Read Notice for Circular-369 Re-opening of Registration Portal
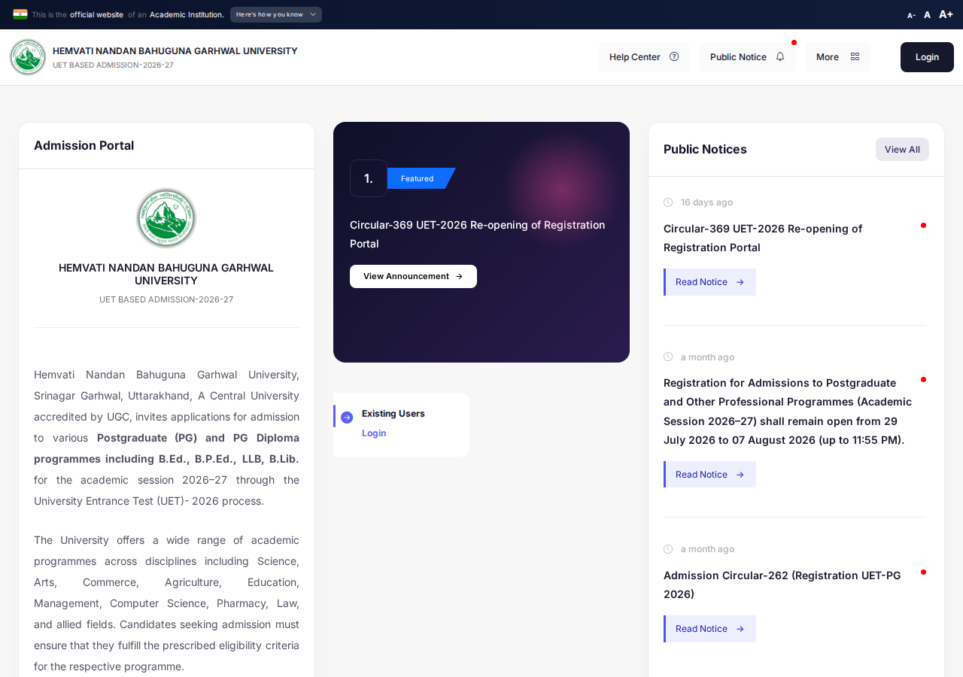The height and width of the screenshot is (677, 963). (709, 282)
